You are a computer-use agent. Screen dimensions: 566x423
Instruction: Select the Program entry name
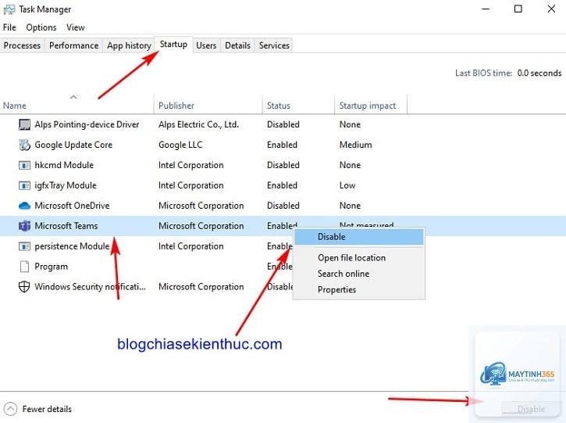[x=51, y=267]
